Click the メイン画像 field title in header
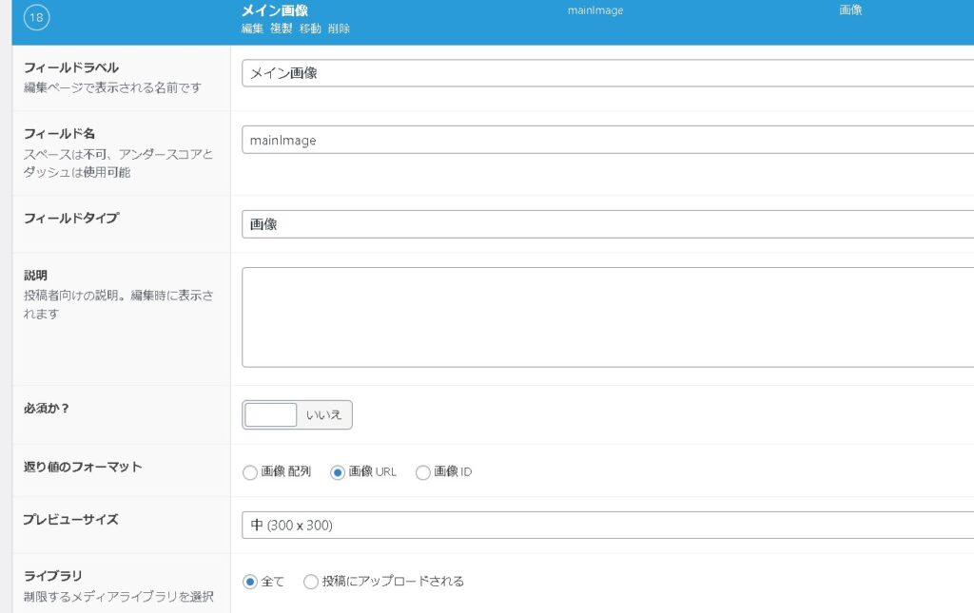Image resolution: width=974 pixels, height=613 pixels. point(275,10)
